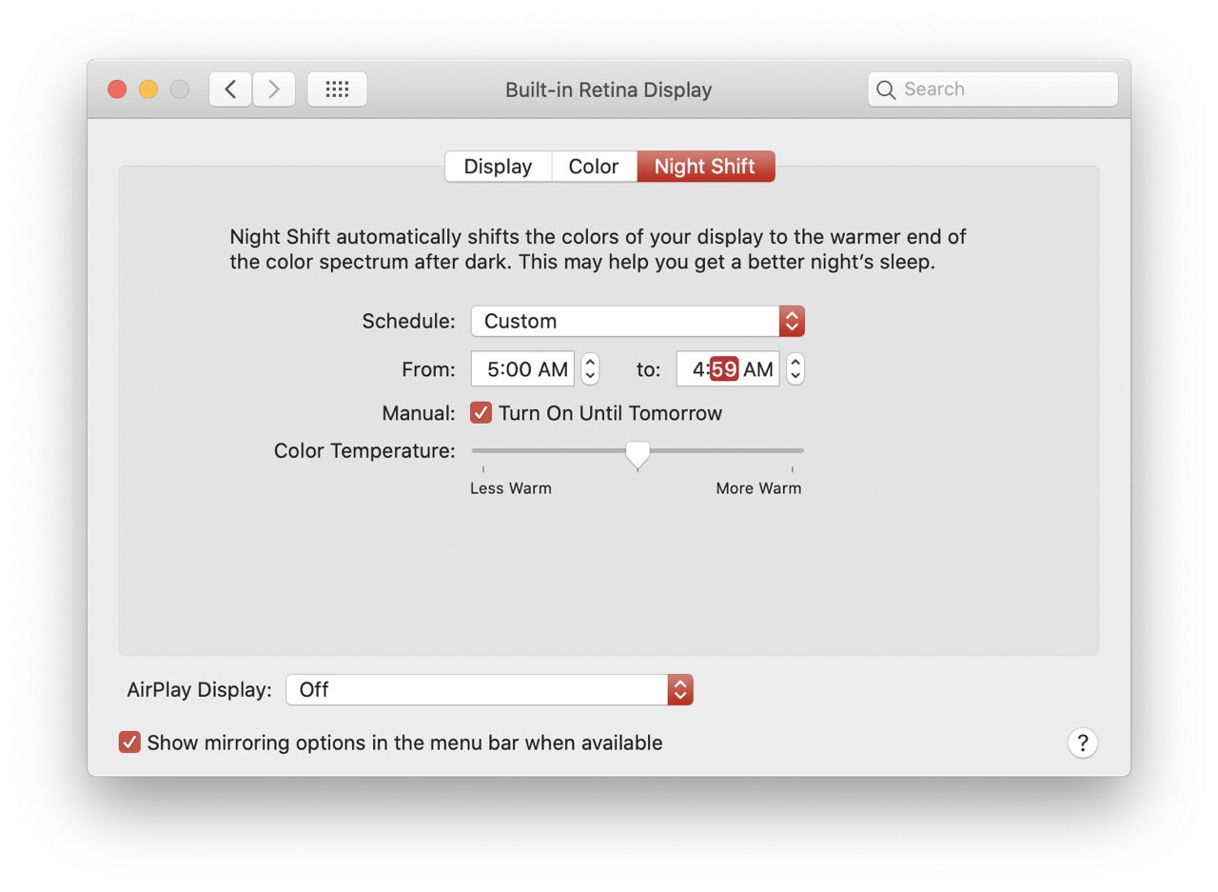Select the hour 4 in the to field
The height and width of the screenshot is (892, 1218).
pos(697,369)
